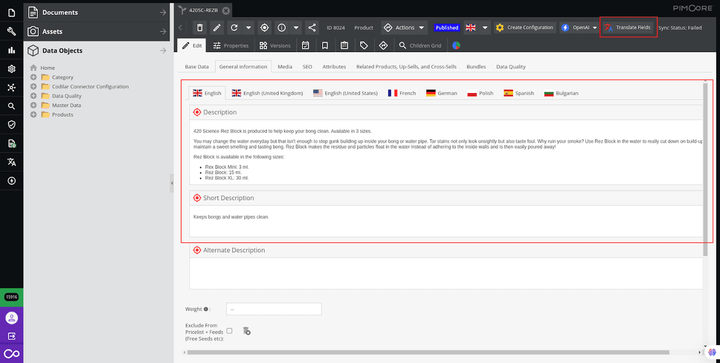Click the bookmark icon in Edit row
This screenshot has width=720, height=363.
coord(325,46)
